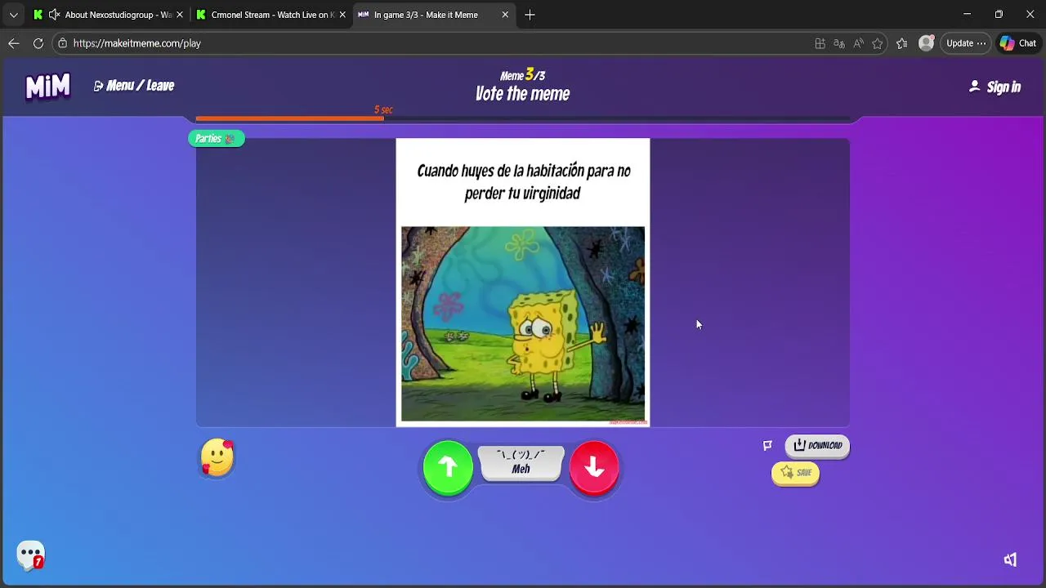The height and width of the screenshot is (588, 1046).
Task: Mute the About Nexostudiogroup tab audio
Action: point(54,15)
